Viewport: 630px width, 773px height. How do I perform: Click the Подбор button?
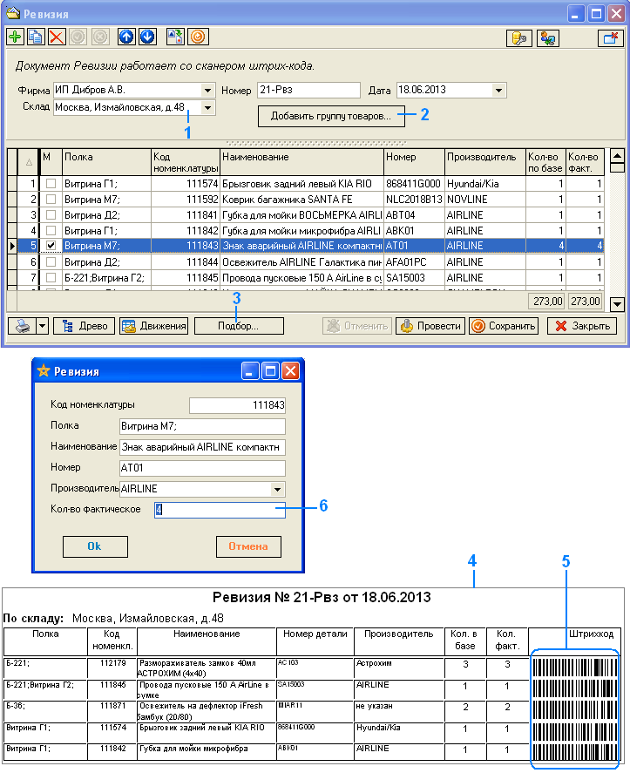tap(239, 326)
